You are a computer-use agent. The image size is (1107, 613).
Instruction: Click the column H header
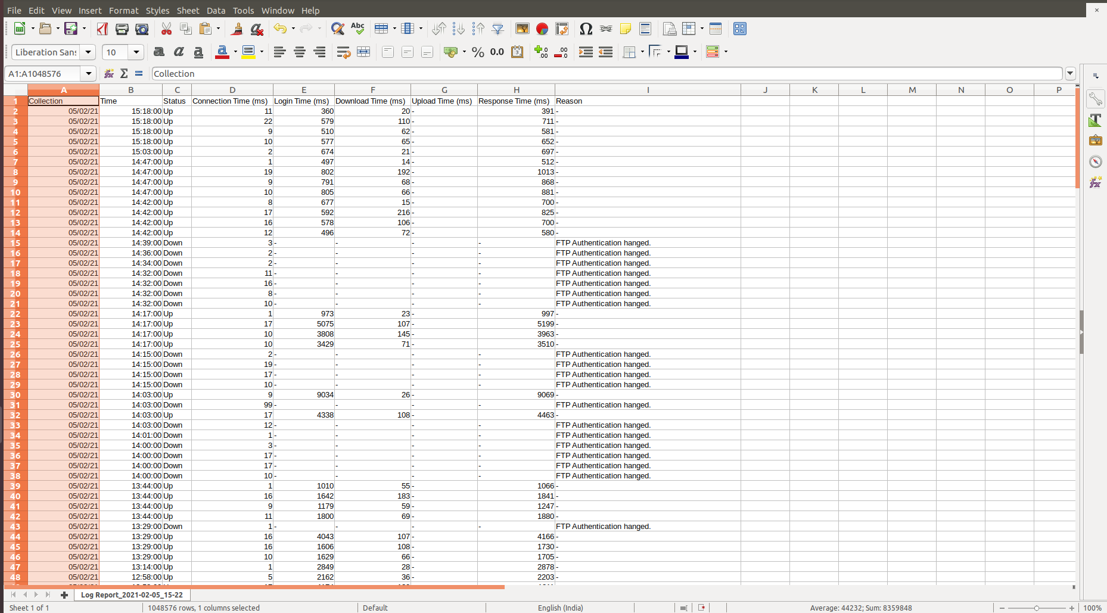point(516,90)
